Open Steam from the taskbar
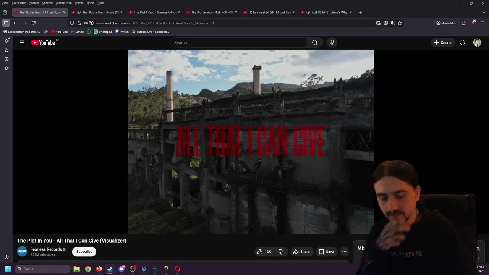The image size is (489, 275). pos(110,269)
